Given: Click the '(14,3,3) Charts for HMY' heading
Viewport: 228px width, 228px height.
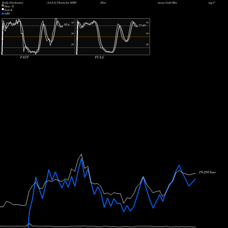Looking at the screenshot, I should (62, 3).
